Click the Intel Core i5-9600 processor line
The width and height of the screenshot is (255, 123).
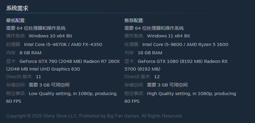pyautogui.click(x=185, y=44)
